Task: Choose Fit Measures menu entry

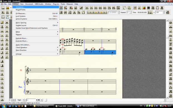Action: pyautogui.click(x=36, y=13)
